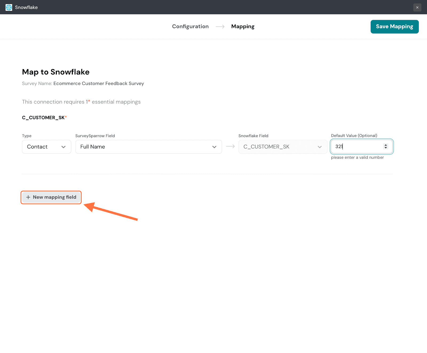This screenshot has width=427, height=353.
Task: Click the Map to Snowflake heading
Action: coord(56,72)
